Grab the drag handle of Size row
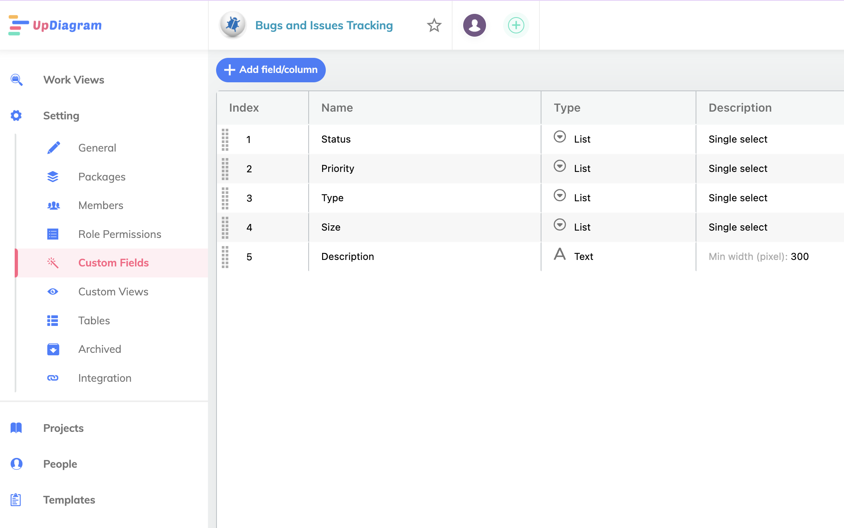 pyautogui.click(x=225, y=227)
